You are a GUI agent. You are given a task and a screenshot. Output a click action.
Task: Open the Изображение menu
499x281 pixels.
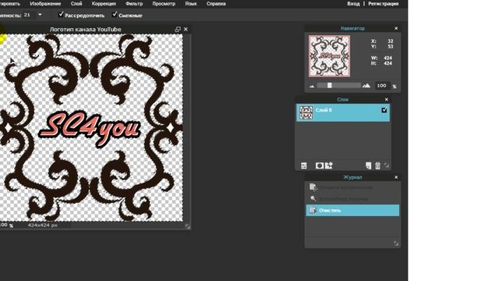45,4
